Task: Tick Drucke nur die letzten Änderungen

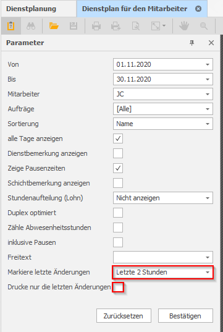Action: [118, 287]
